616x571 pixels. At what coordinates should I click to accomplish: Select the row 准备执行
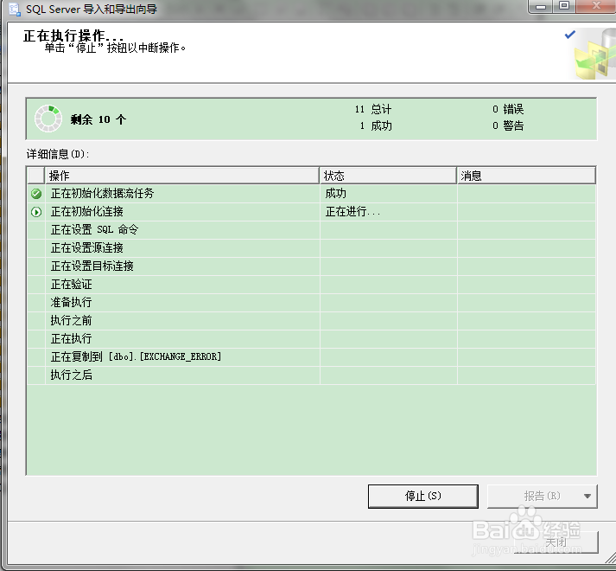(x=312, y=303)
